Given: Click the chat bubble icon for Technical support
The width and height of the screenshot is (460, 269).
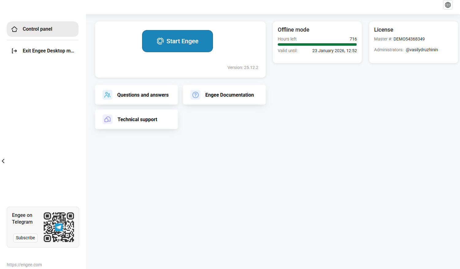Looking at the screenshot, I should tap(107, 119).
